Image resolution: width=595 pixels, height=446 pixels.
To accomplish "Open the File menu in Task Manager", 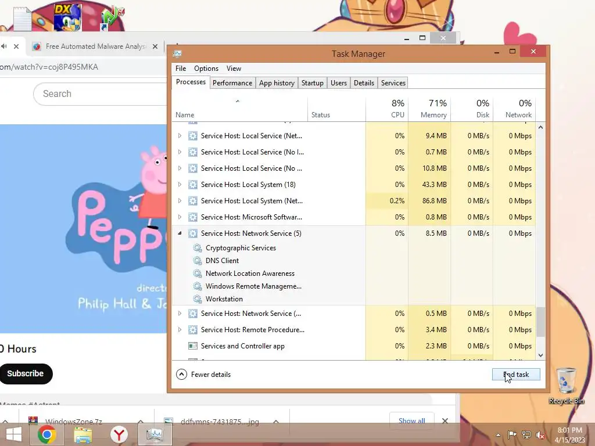I will coord(181,69).
